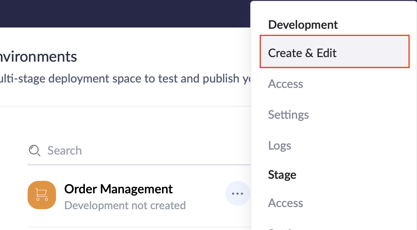This screenshot has height=230, width=417.
Task: Open the three-dot more options button
Action: 237,193
